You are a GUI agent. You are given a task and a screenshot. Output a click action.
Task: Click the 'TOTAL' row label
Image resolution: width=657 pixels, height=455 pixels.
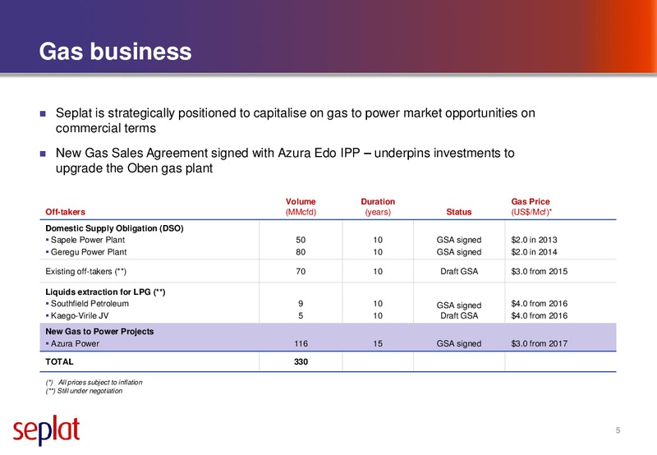[59, 361]
